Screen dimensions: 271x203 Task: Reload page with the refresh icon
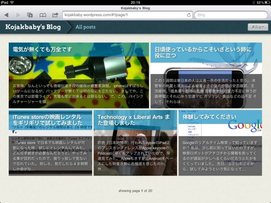tap(189, 15)
